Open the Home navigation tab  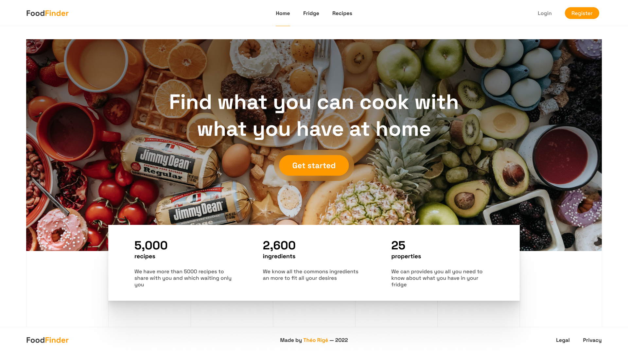[283, 13]
